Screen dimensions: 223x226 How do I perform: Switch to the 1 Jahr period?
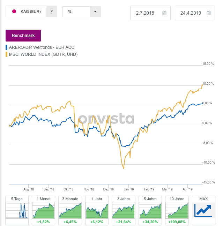[97, 211]
